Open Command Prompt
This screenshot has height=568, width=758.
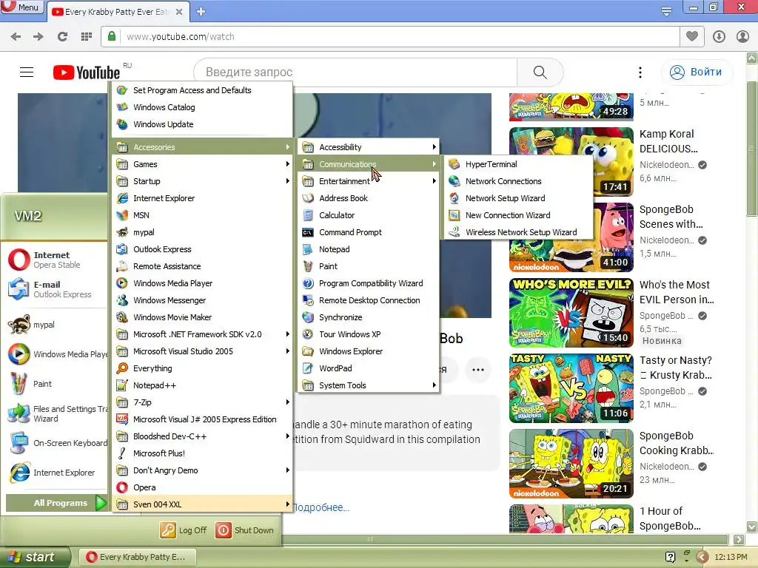click(369, 231)
